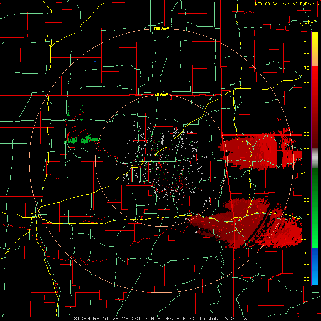The width and height of the screenshot is (321, 321).
Task: Select the -30 value on velocity scale
Action: click(305, 200)
